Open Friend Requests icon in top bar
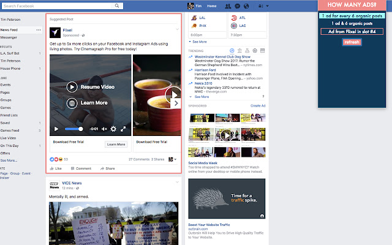This screenshot has width=392, height=245. 227,6
